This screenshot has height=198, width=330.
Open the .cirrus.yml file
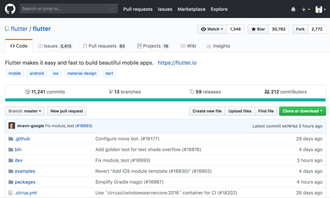(26, 193)
